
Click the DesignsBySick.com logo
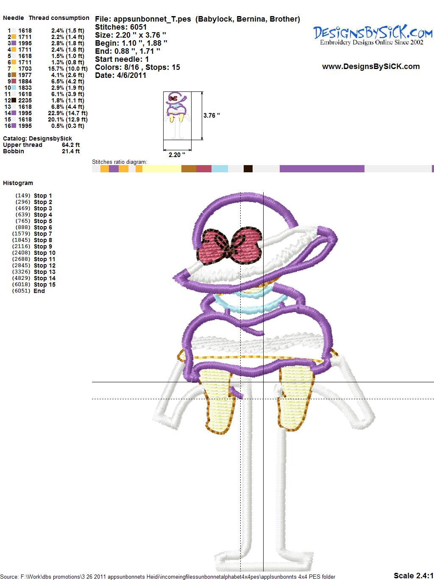click(x=373, y=34)
